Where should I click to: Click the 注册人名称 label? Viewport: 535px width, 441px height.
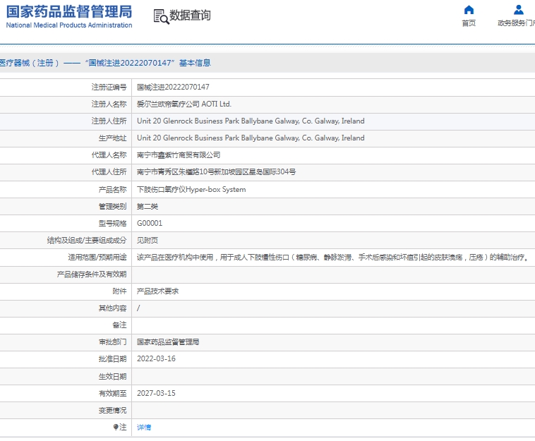[109, 104]
